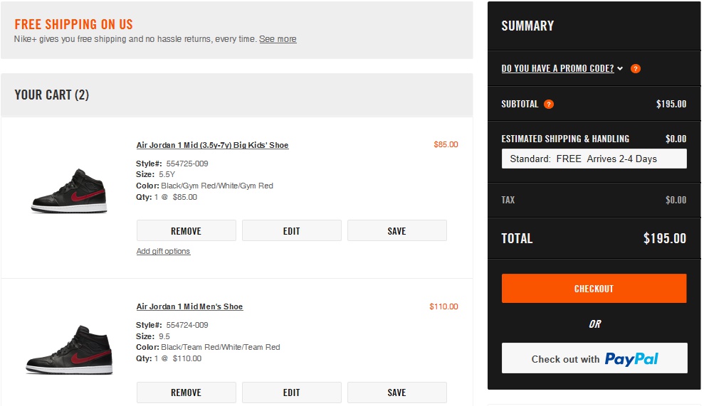Remove the Big Kids' shoe from cart
The height and width of the screenshot is (406, 704).
186,231
